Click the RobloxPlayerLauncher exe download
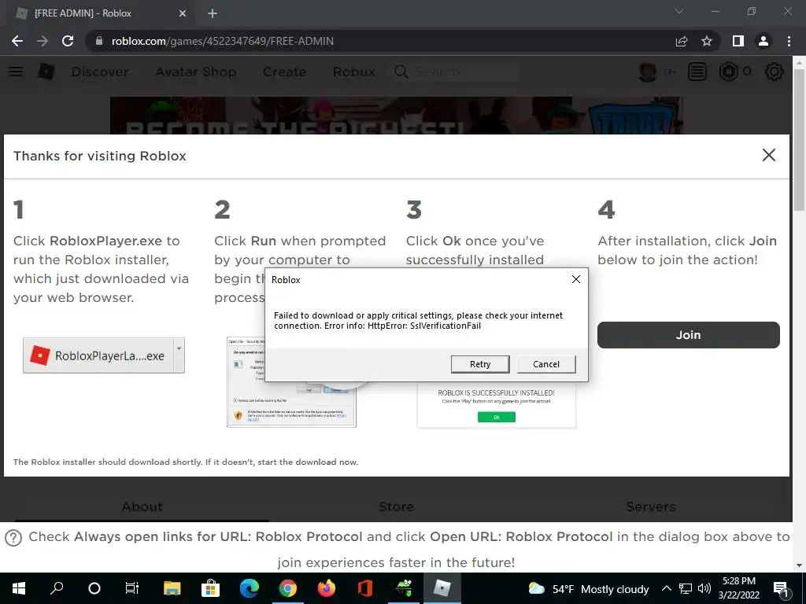 [x=98, y=355]
